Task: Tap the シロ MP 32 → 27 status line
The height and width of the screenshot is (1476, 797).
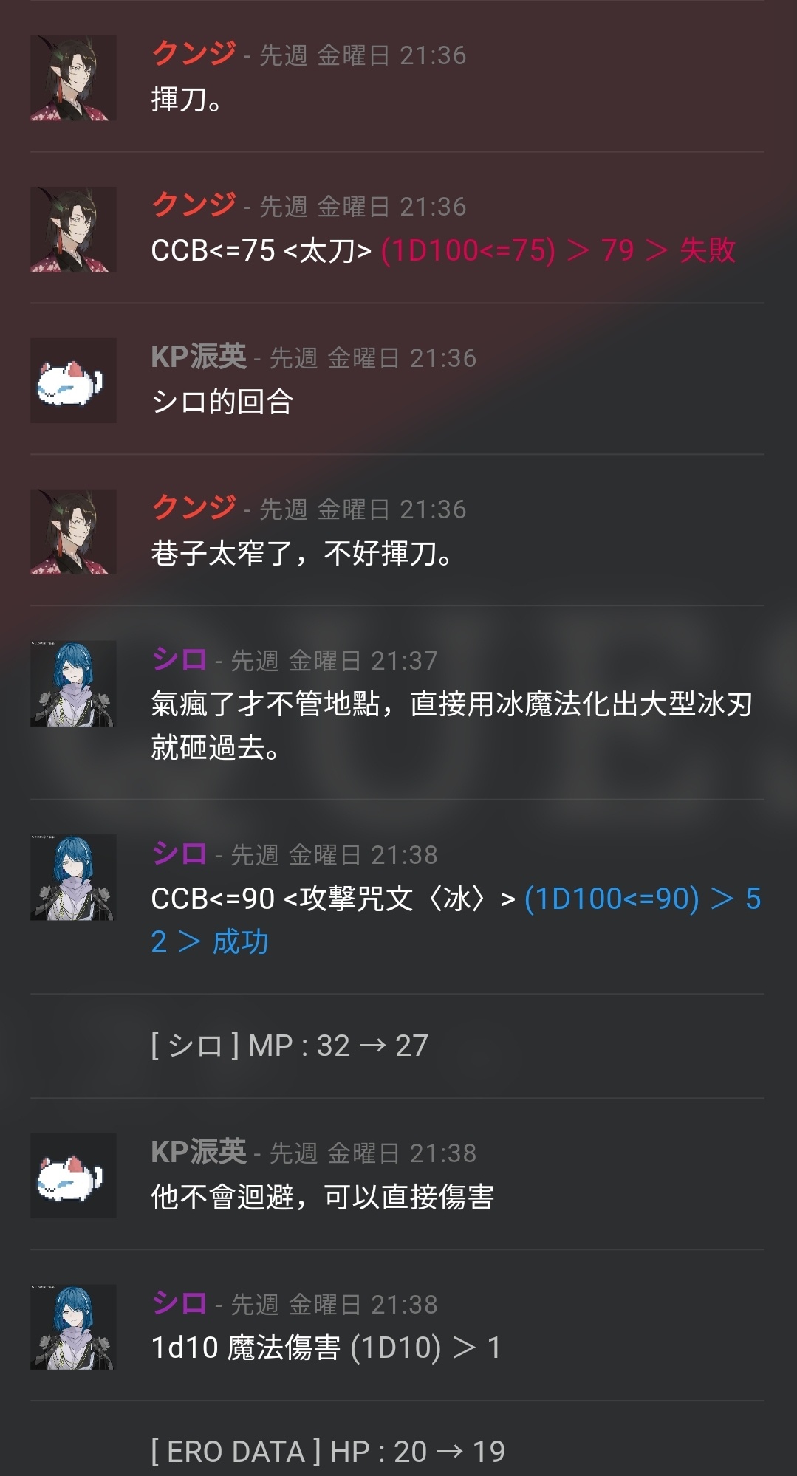Action: (290, 1046)
